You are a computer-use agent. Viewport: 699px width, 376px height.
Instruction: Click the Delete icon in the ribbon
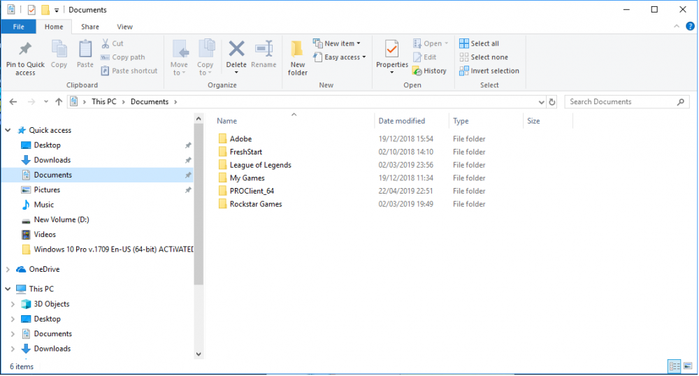[236, 50]
